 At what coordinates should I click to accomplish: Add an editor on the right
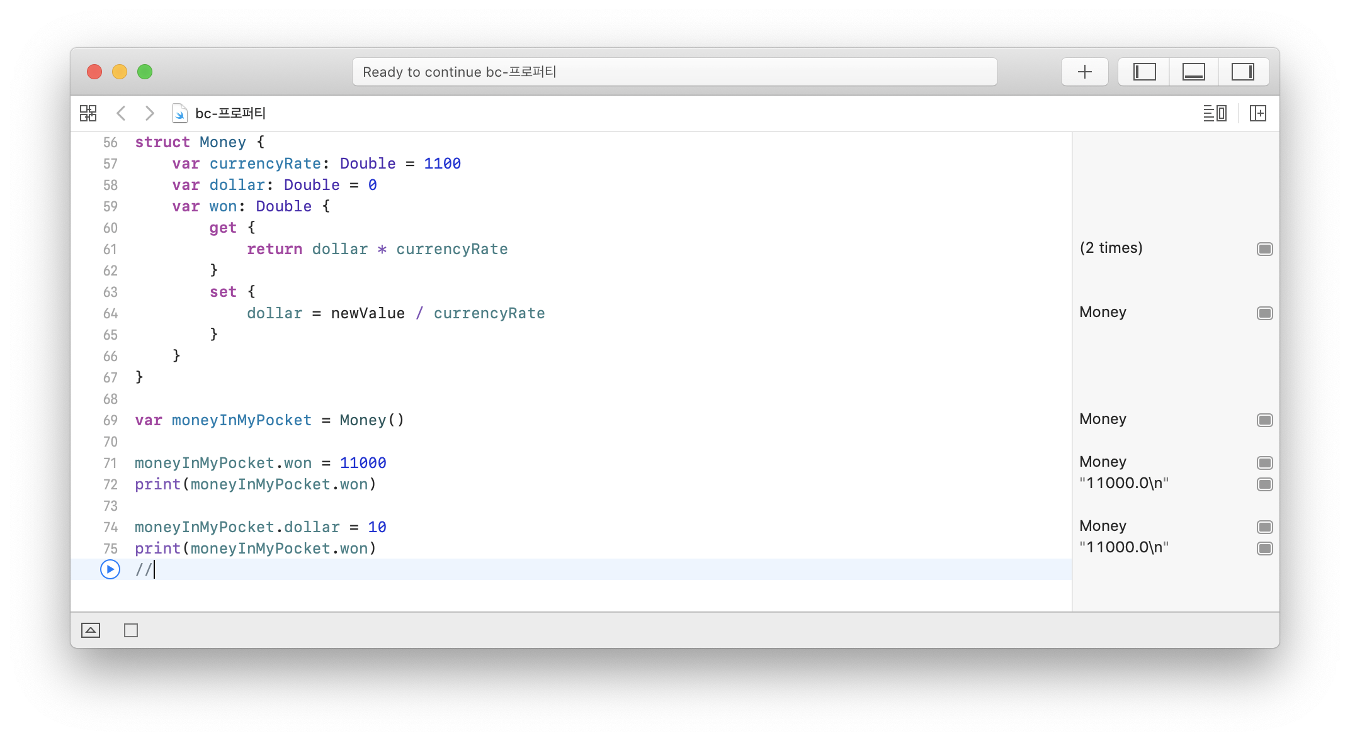pyautogui.click(x=1257, y=113)
